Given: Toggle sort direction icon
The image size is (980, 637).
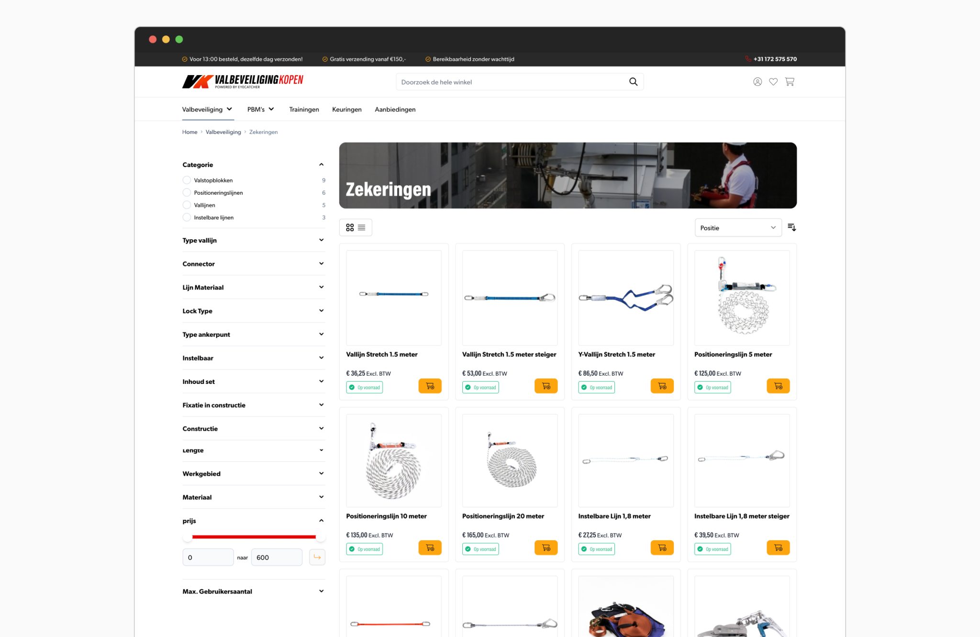Looking at the screenshot, I should pyautogui.click(x=792, y=227).
